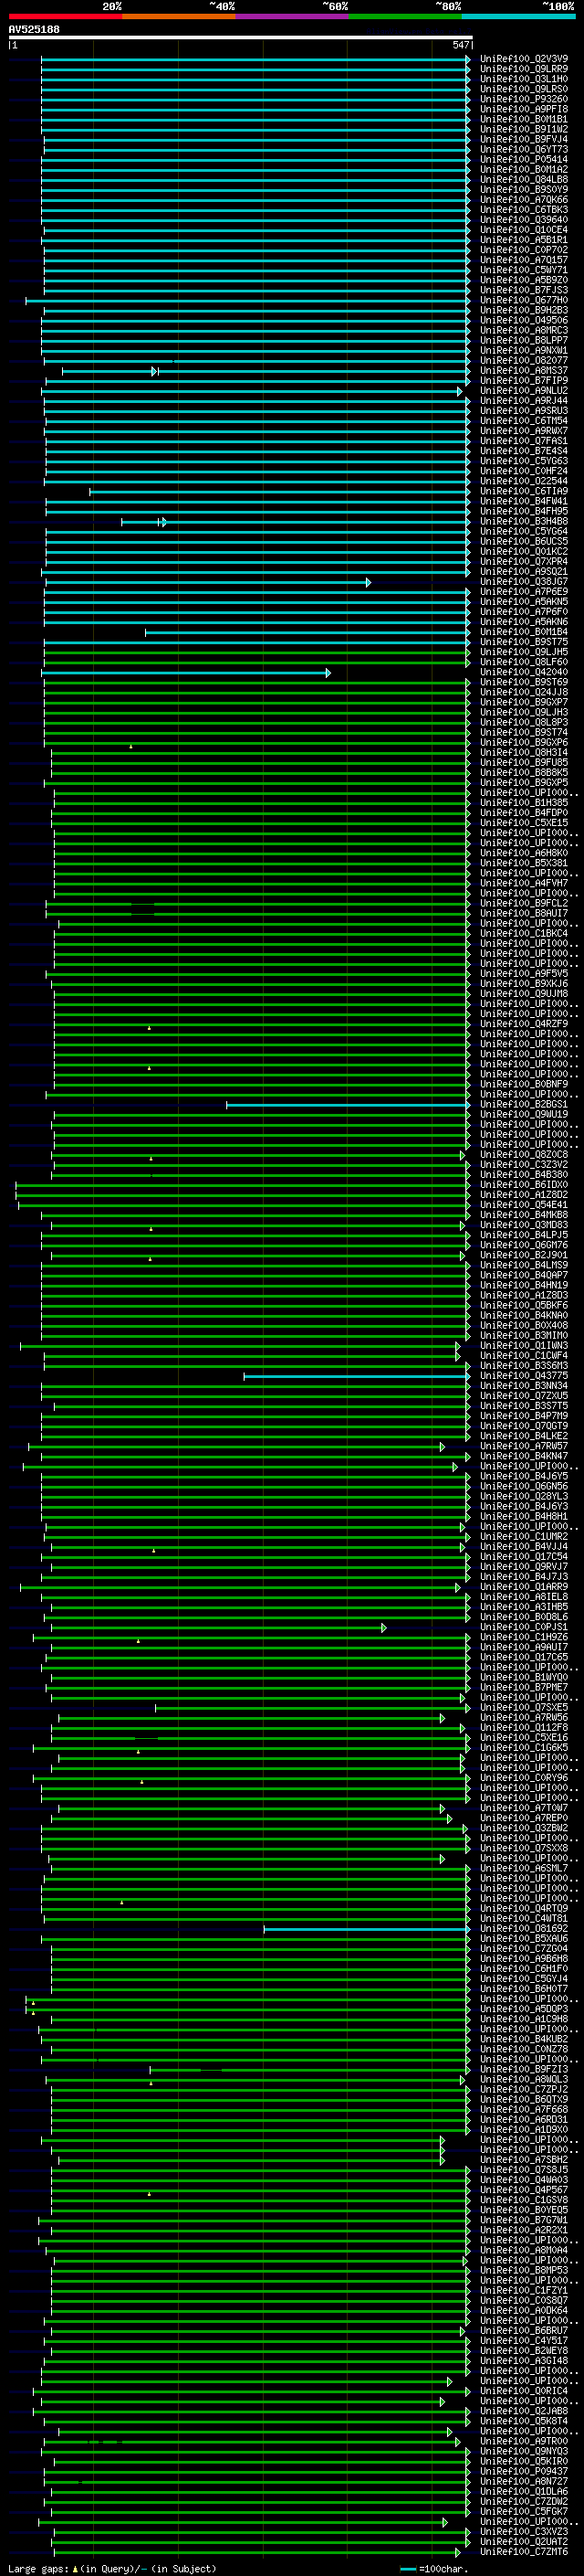Open the UniRef100_Q54E41 entry
Image resolution: width=584 pixels, height=2576 pixels.
pyautogui.click(x=524, y=1205)
